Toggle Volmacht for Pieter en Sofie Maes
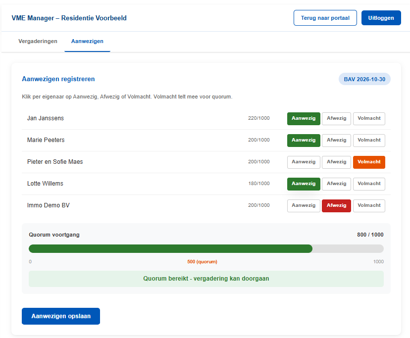Viewport: 410px width, 338px height. (369, 162)
